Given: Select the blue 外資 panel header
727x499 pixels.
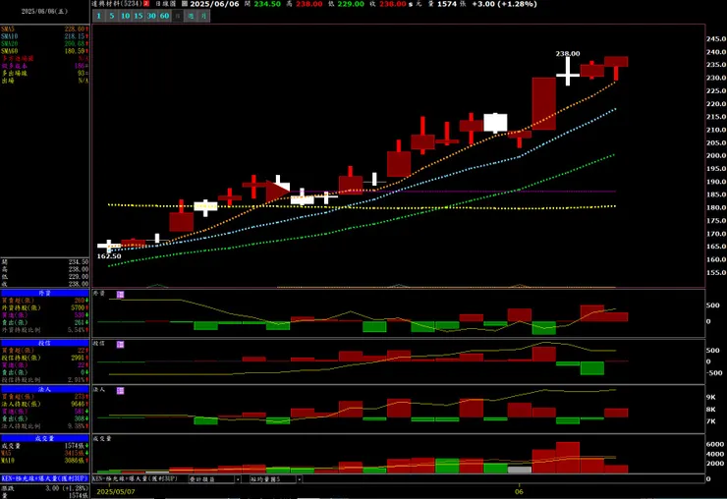Looking at the screenshot, I should pyautogui.click(x=44, y=293).
